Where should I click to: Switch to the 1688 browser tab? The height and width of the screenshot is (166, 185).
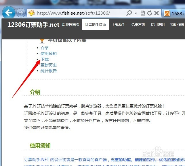(174, 13)
